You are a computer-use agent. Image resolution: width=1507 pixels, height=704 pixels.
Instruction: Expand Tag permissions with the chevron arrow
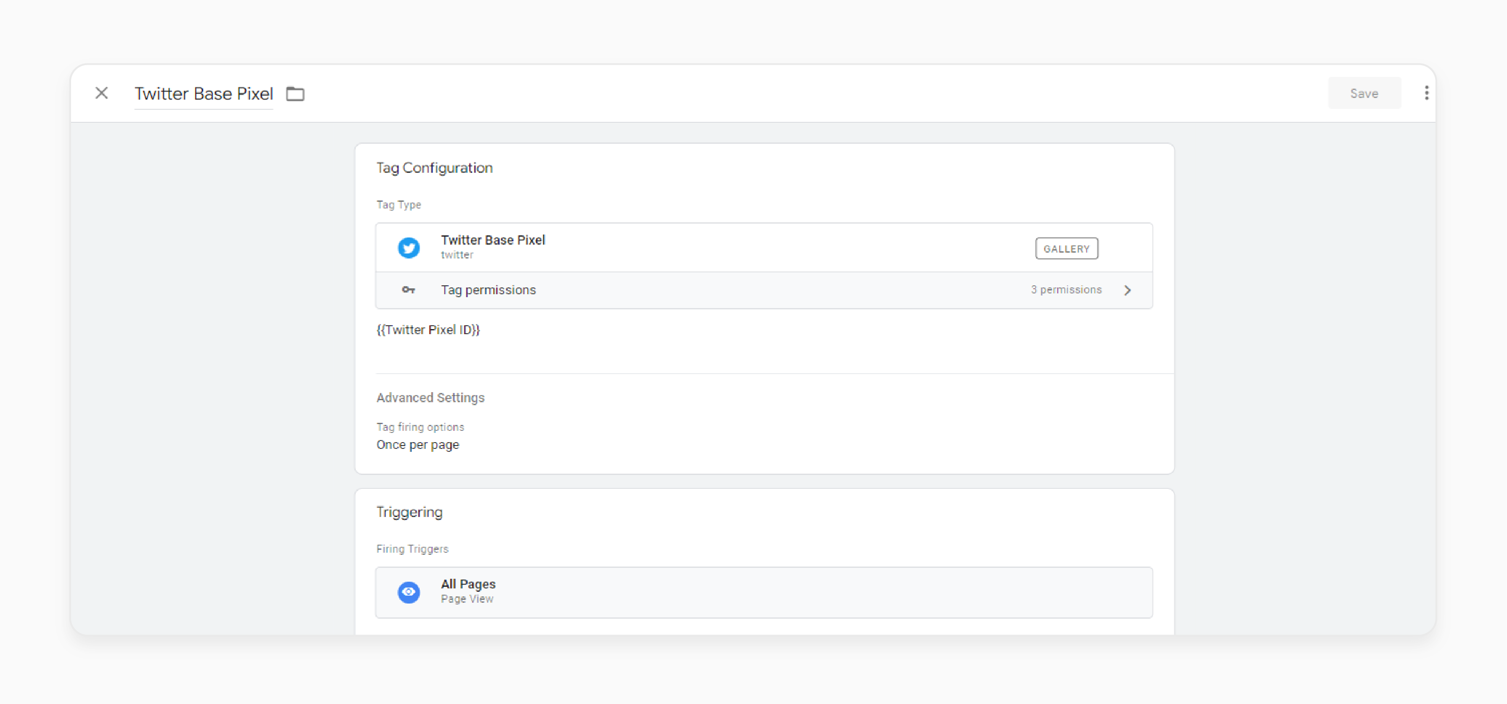[1127, 290]
